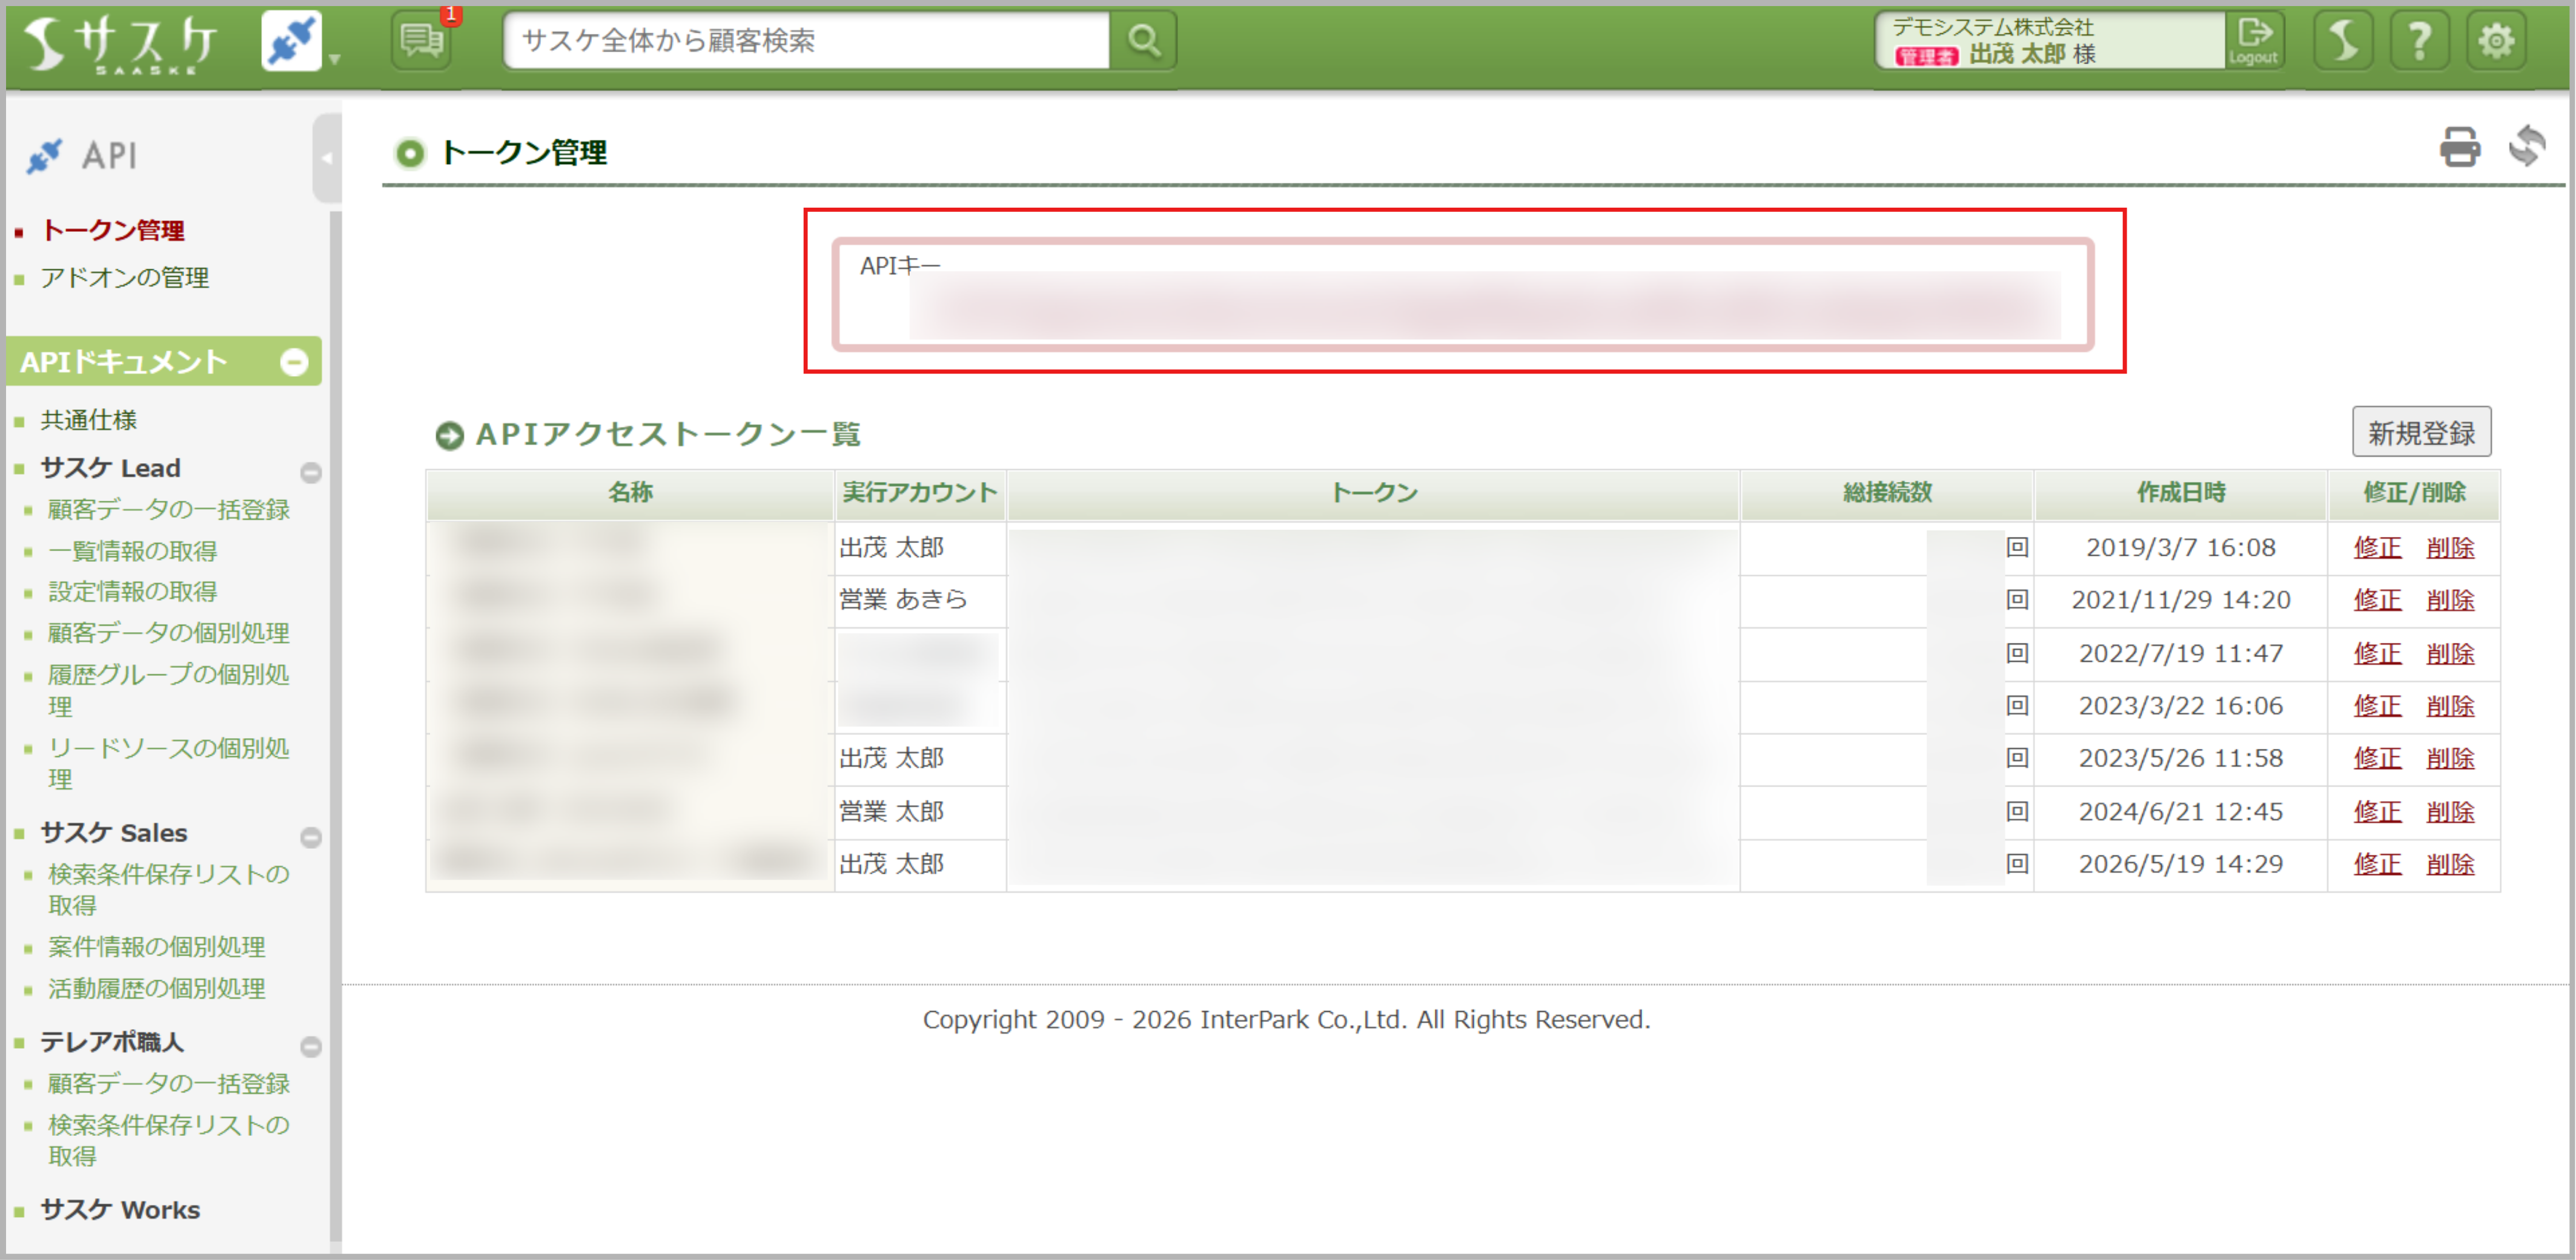
Task: Collapse the left sidebar panel handle
Action: point(326,158)
